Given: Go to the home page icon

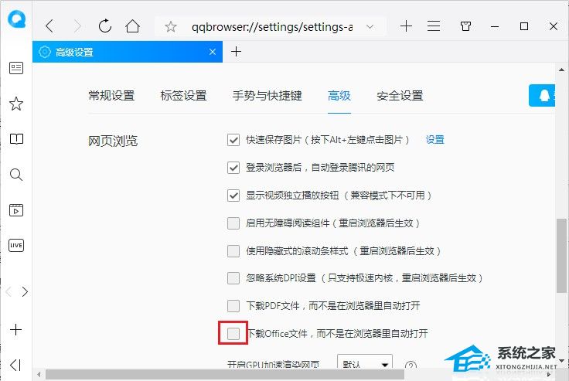Looking at the screenshot, I should tap(132, 26).
